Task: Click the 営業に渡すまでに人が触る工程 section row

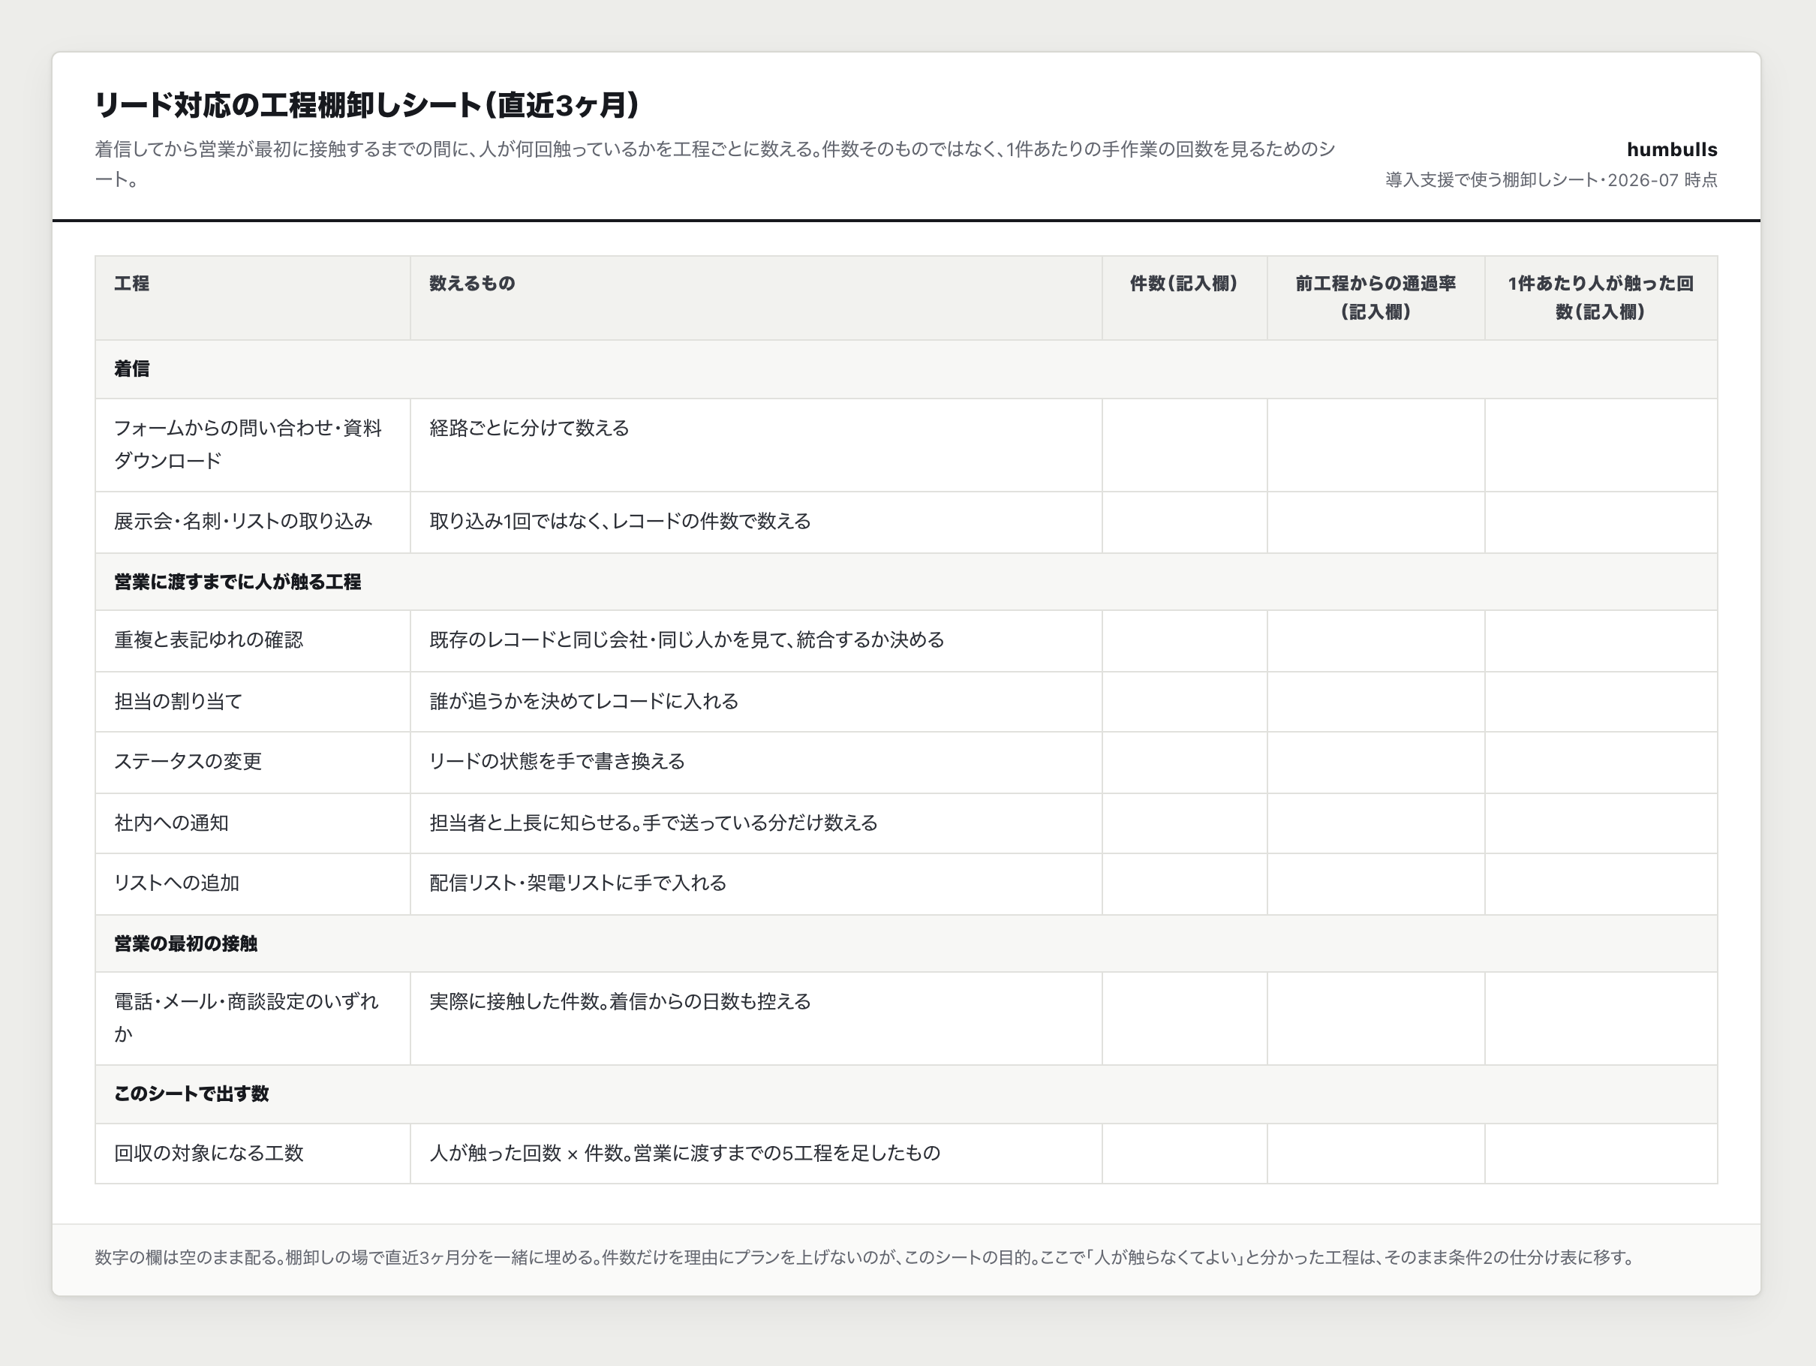Action: coord(906,582)
